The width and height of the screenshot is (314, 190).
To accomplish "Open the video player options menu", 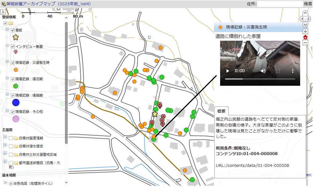I will click(292, 71).
